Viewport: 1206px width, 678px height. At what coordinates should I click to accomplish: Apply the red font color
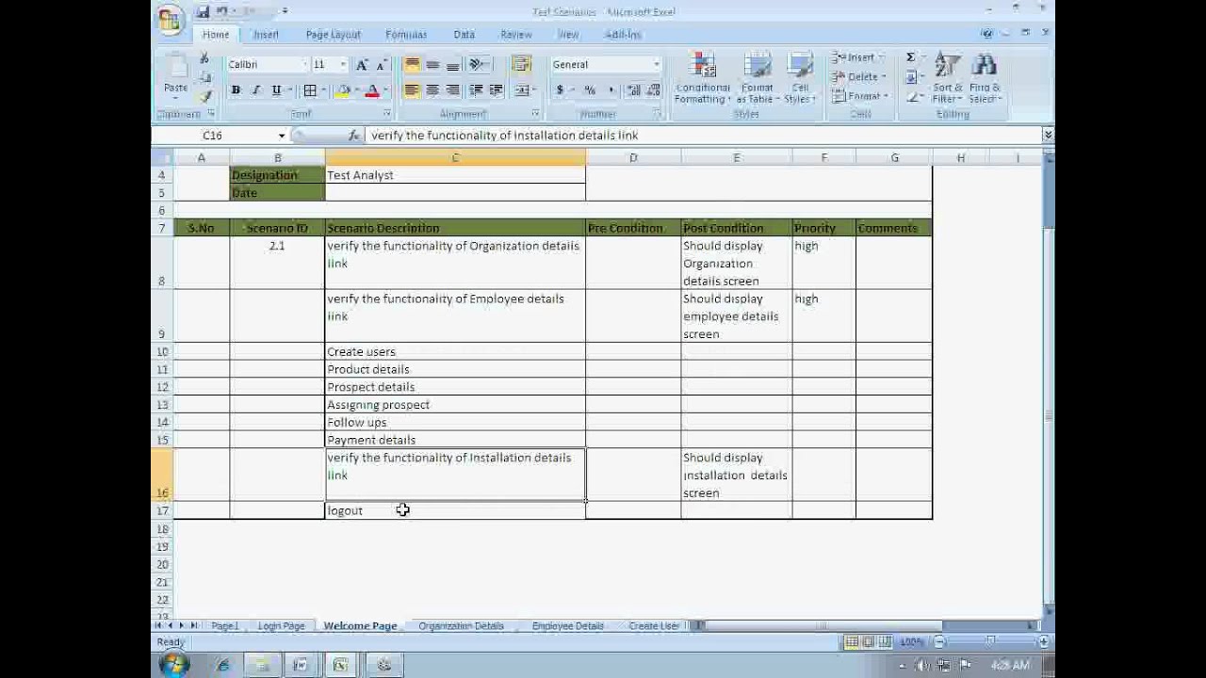tap(372, 90)
